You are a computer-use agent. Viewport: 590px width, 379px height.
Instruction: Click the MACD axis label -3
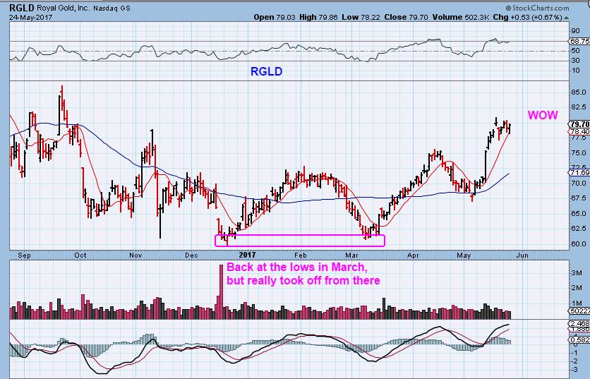coord(574,370)
